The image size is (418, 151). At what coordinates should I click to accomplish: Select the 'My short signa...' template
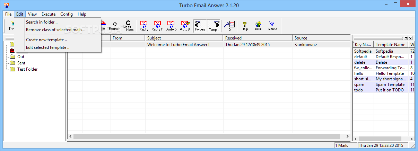click(x=390, y=79)
